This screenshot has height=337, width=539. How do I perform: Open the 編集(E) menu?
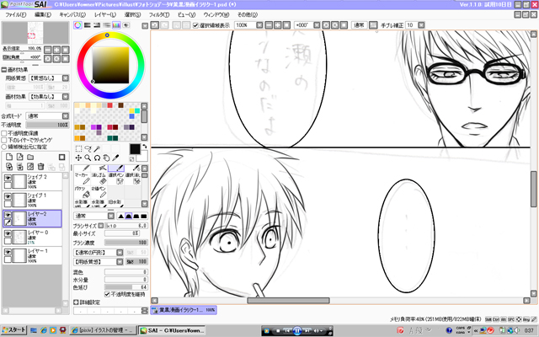coord(43,15)
